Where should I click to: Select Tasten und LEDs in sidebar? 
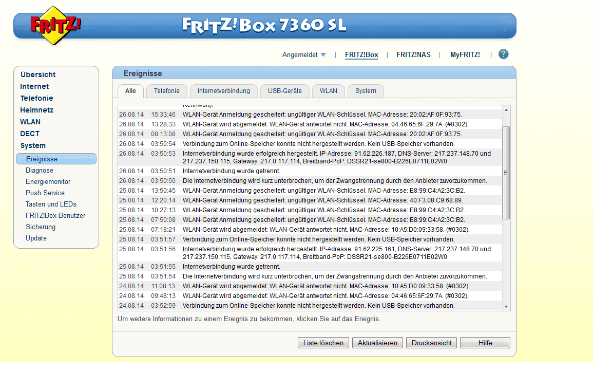(51, 204)
